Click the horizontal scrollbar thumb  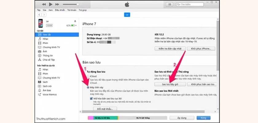[143, 111]
